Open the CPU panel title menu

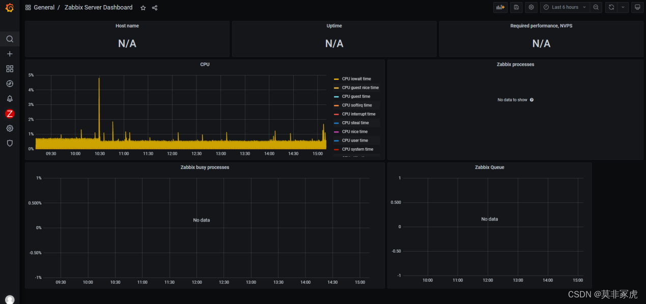[205, 65]
